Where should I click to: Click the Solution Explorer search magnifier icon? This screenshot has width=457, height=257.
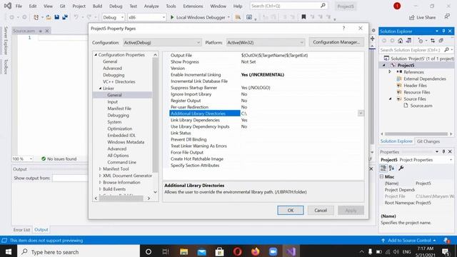(x=446, y=50)
